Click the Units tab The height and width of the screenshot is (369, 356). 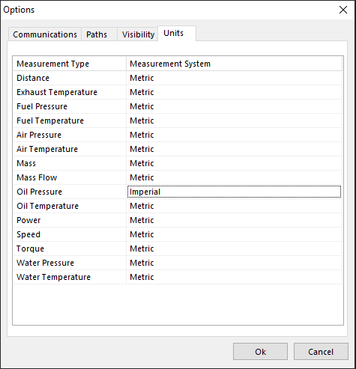point(177,33)
